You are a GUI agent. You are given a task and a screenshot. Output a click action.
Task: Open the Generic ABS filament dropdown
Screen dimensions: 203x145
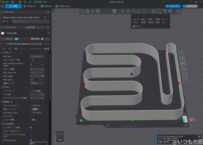[x=26, y=33]
